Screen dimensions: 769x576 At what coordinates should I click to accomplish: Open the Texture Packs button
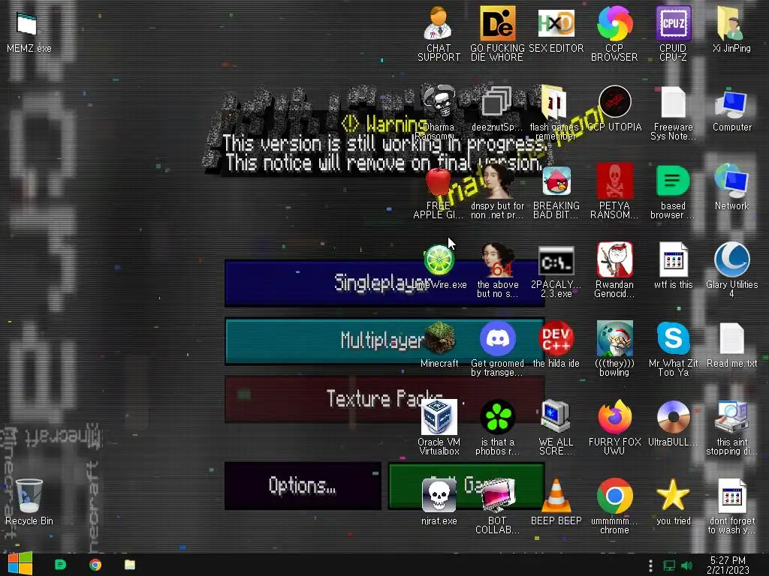pos(384,399)
